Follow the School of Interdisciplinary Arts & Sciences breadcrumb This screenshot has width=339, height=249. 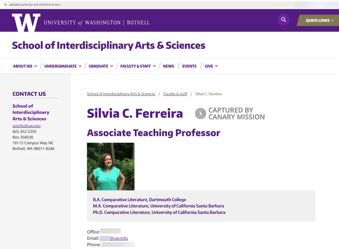121,94
